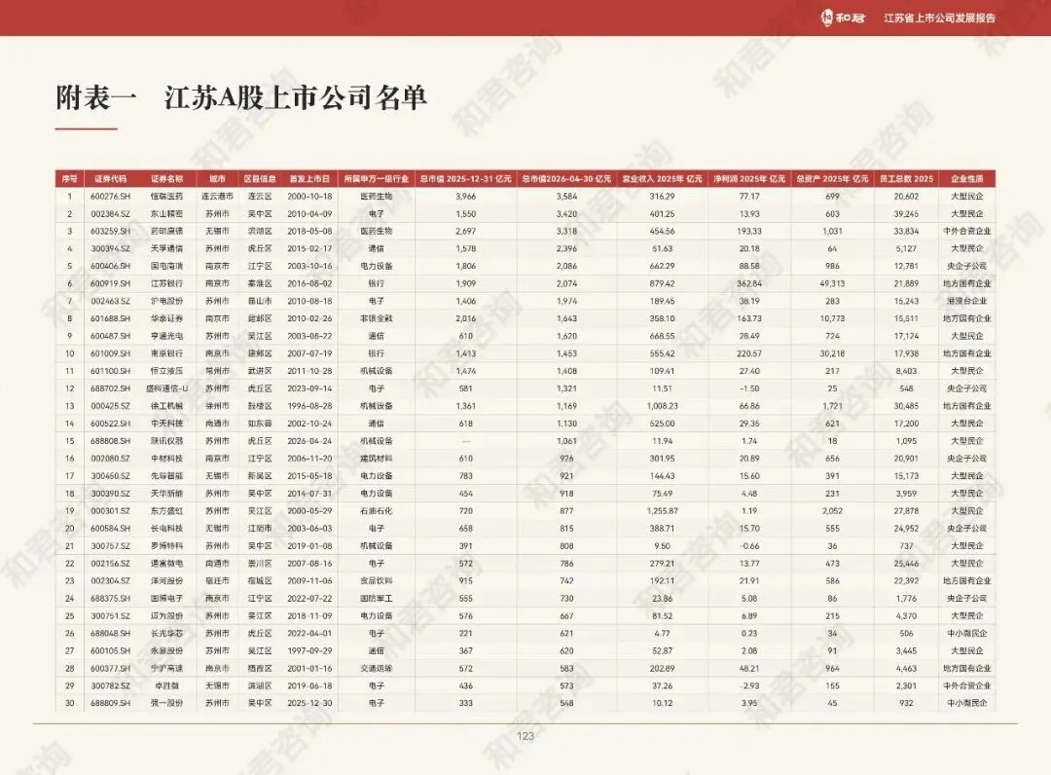The height and width of the screenshot is (775, 1051).
Task: Click the security code '300394.SZ'
Action: [111, 248]
